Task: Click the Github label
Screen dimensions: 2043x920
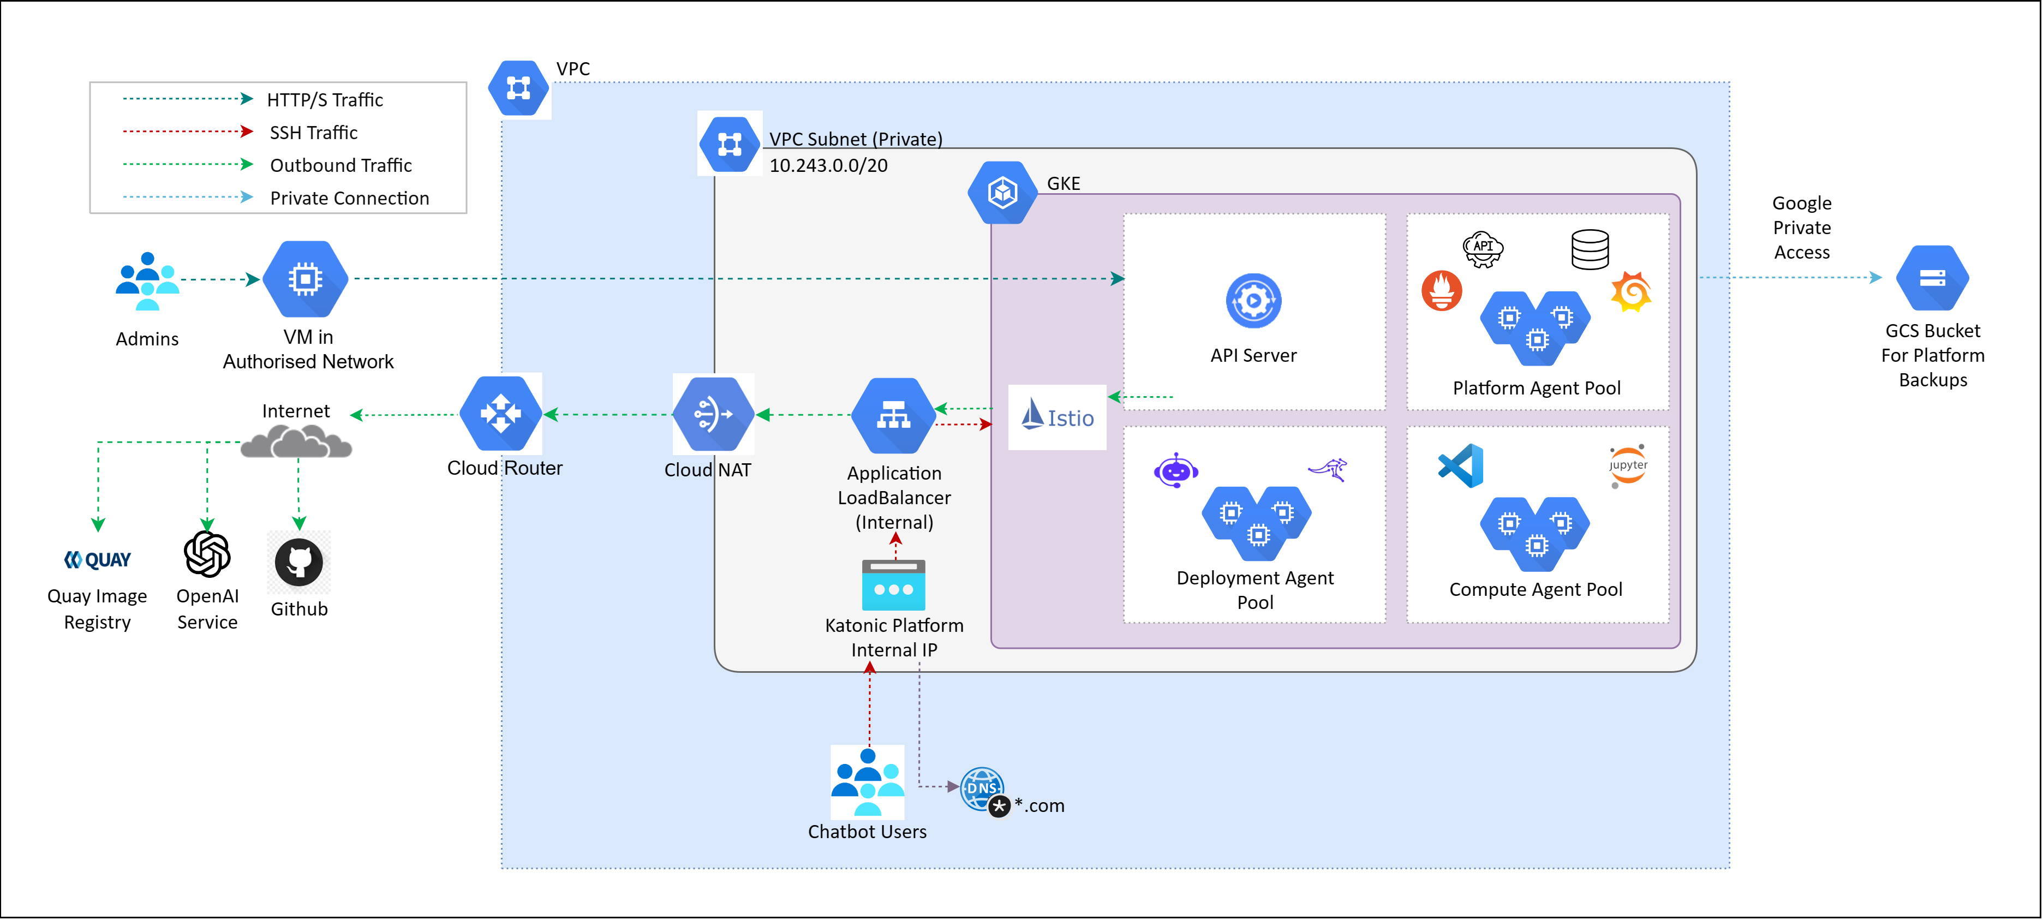Action: click(299, 609)
